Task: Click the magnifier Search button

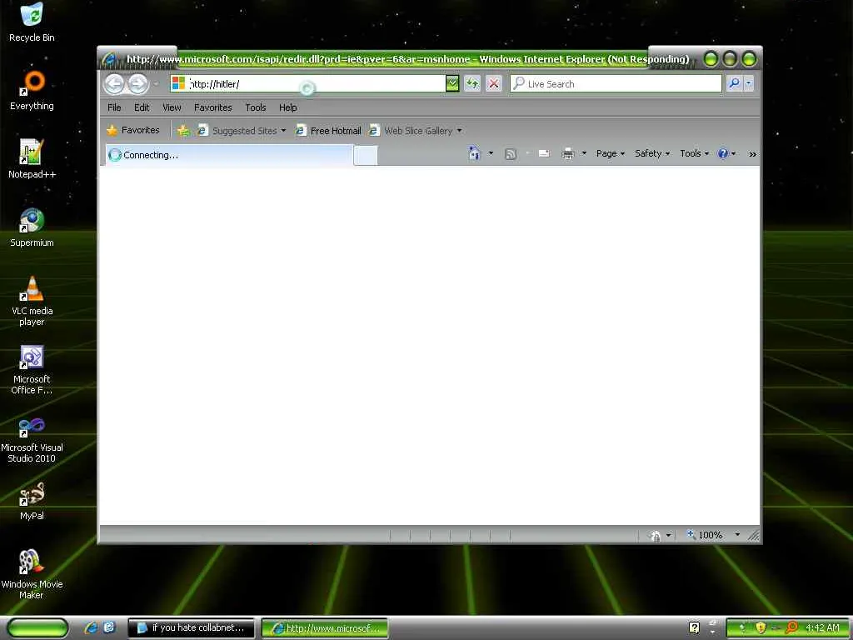Action: coord(734,84)
